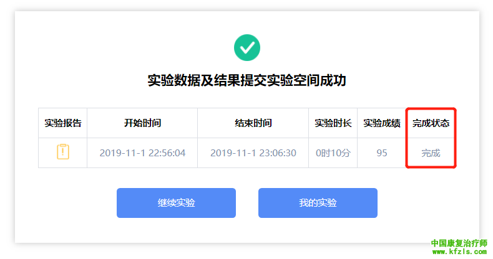
Task: Select the 实验时长 column header
Action: 333,123
